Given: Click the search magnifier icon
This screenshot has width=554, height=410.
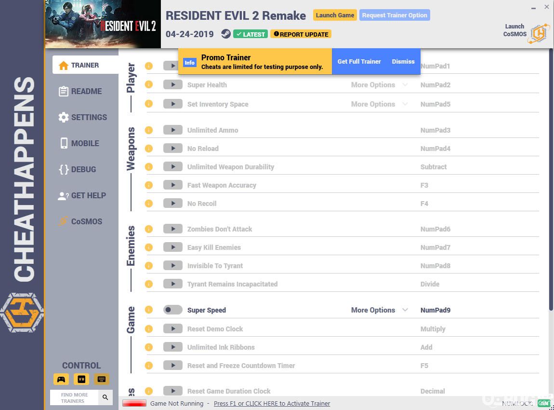Looking at the screenshot, I should (x=106, y=397).
